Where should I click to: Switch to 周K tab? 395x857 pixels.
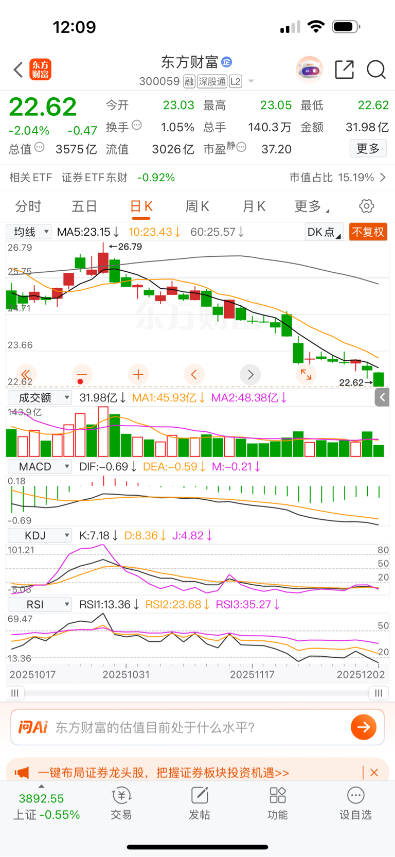[x=197, y=206]
